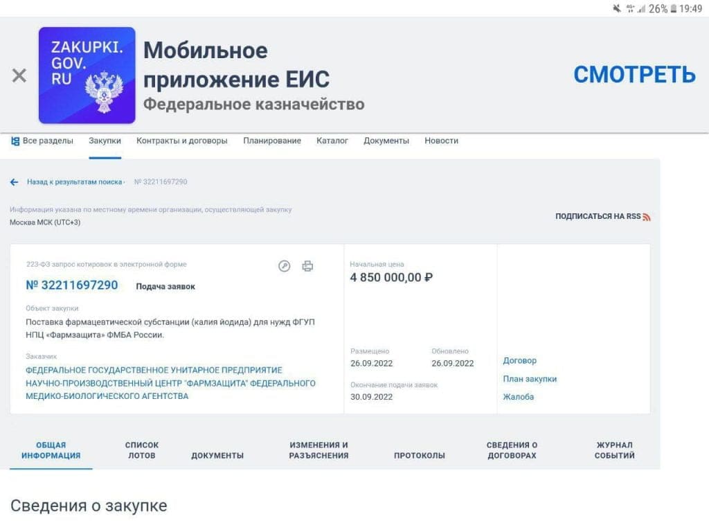Open the 'Все разделы' sections menu
This screenshot has width=709, height=532.
coord(42,141)
